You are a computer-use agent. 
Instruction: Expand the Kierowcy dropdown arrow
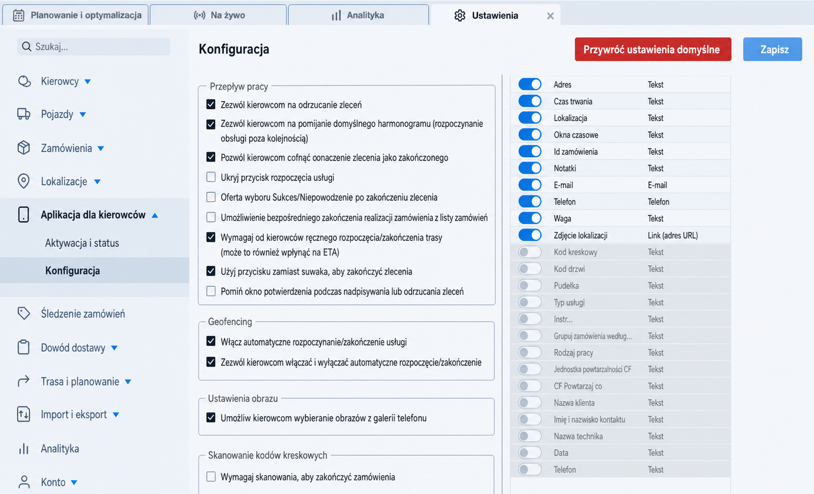point(87,82)
